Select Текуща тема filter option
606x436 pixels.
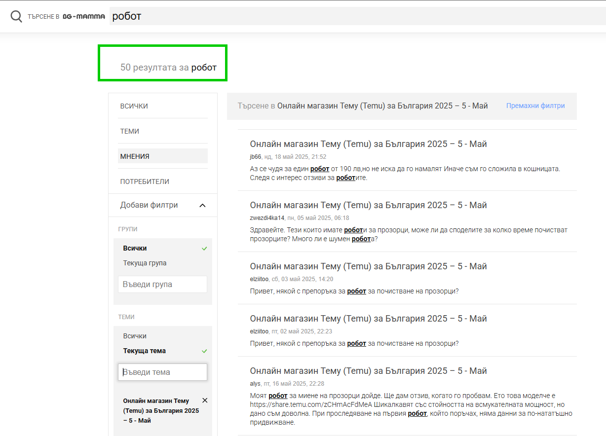[144, 351]
